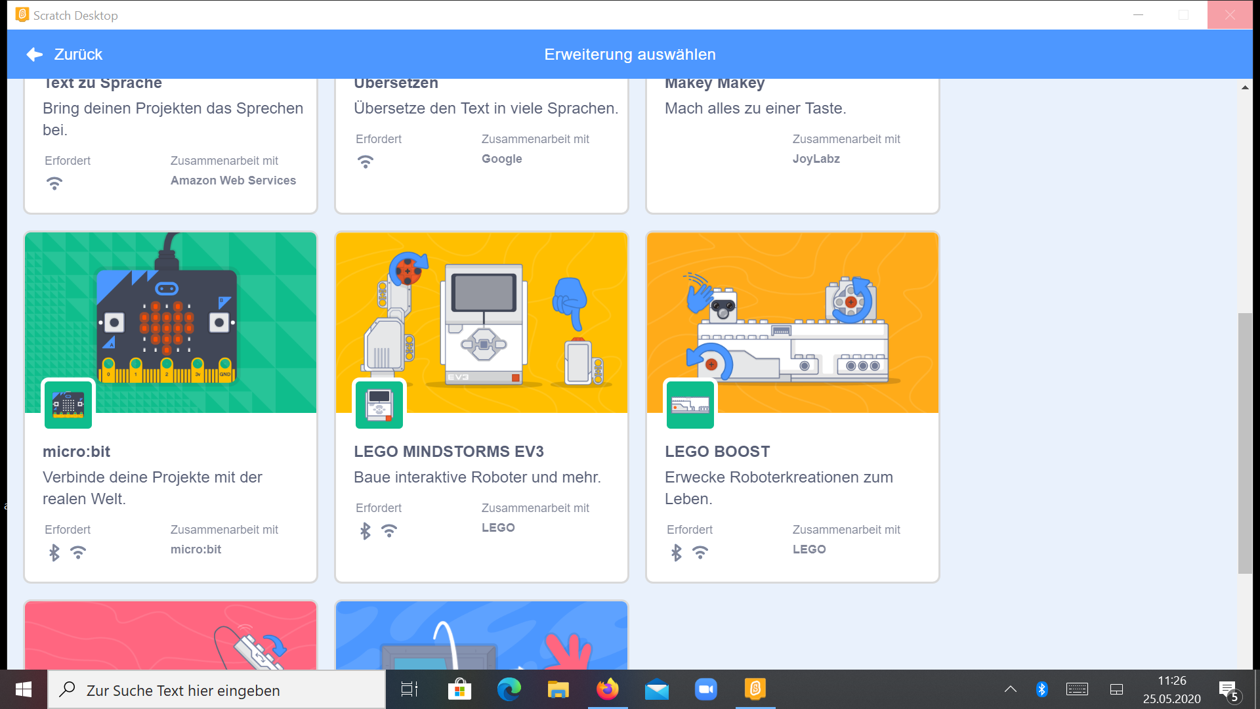This screenshot has height=709, width=1260.
Task: Click 'JoyLabz' collaborator text
Action: (x=816, y=159)
